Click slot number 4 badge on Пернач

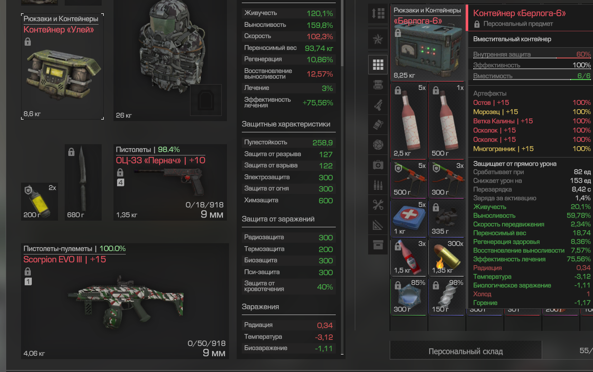coord(120,183)
